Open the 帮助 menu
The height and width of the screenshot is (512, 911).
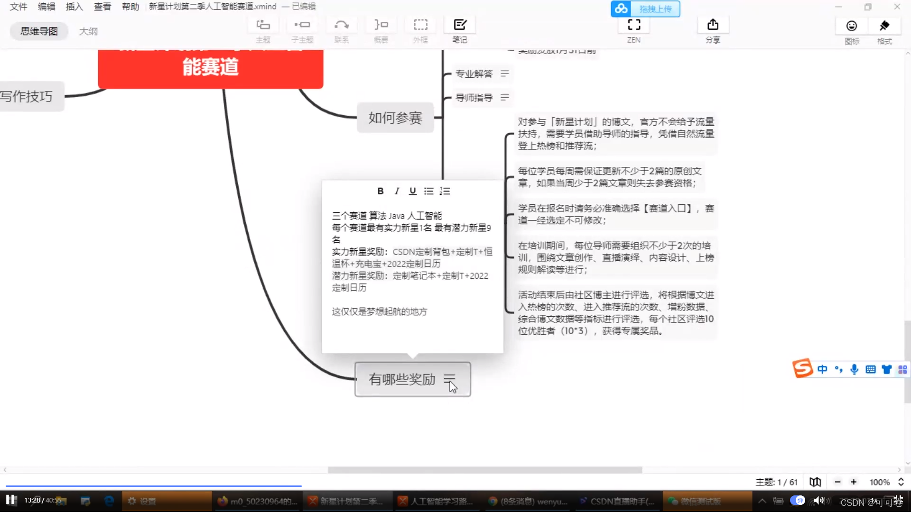click(130, 7)
